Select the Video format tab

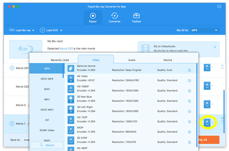[96, 59]
